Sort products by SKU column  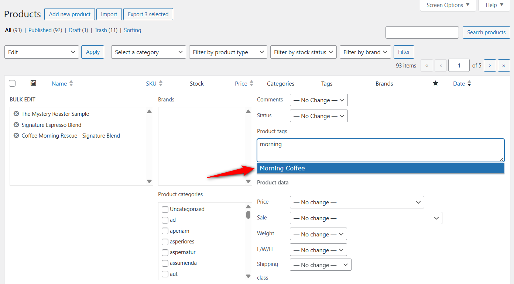[151, 83]
